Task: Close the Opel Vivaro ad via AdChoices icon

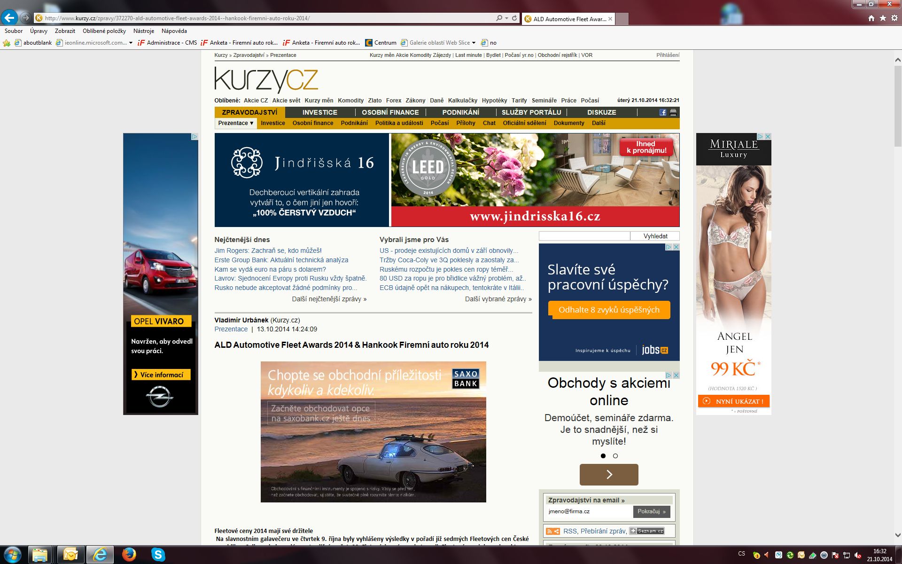Action: click(194, 136)
